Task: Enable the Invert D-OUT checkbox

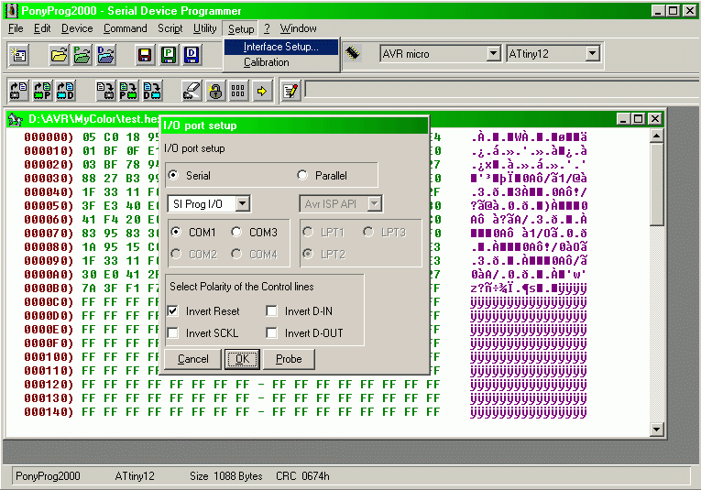Action: click(271, 332)
